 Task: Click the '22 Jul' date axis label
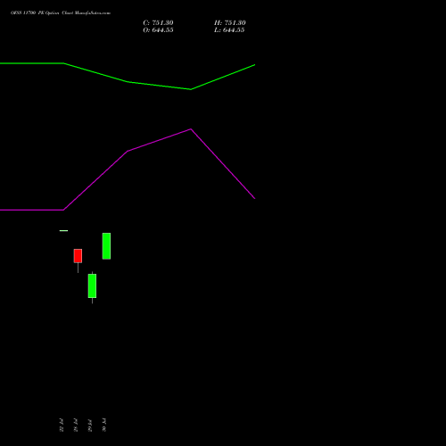coord(62,425)
